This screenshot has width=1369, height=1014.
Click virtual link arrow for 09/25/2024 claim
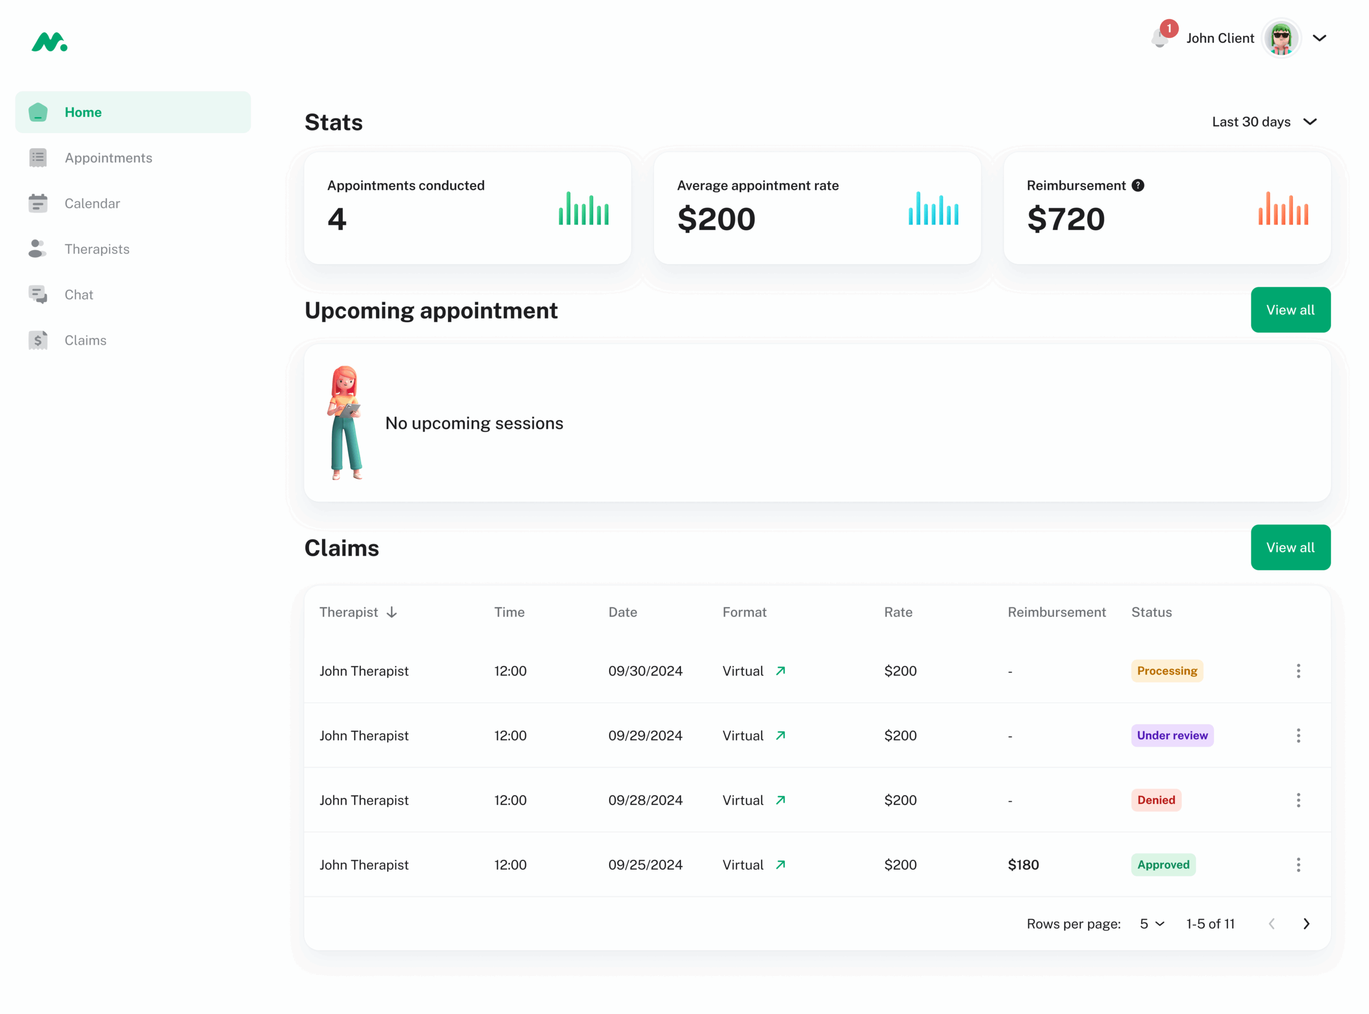click(x=780, y=865)
